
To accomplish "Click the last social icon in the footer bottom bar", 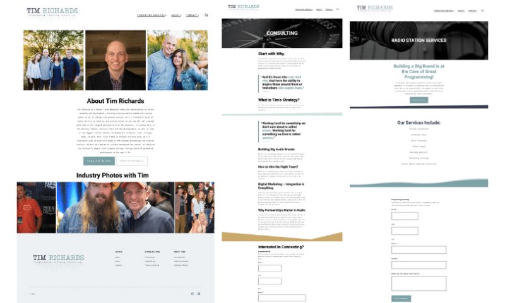I will coord(199,294).
